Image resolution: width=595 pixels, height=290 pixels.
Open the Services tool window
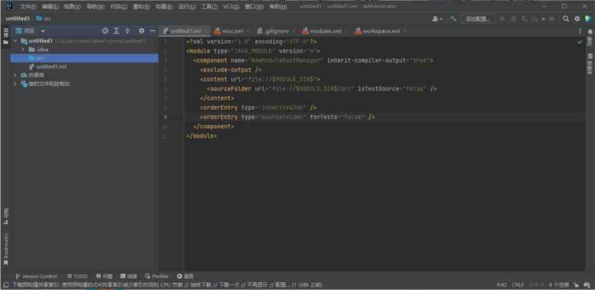(185, 276)
